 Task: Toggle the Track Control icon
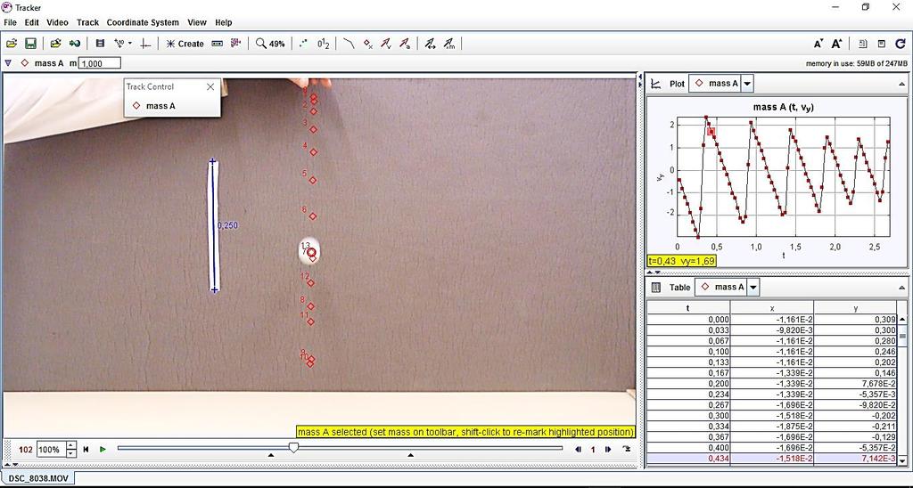click(x=218, y=44)
